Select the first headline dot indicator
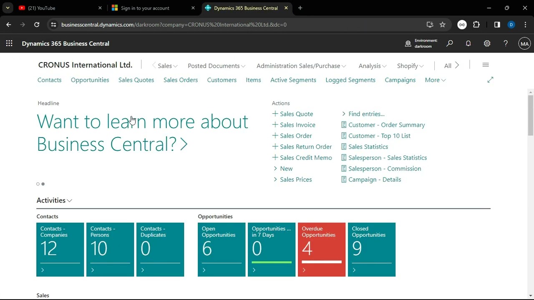The height and width of the screenshot is (300, 534). pyautogui.click(x=38, y=184)
